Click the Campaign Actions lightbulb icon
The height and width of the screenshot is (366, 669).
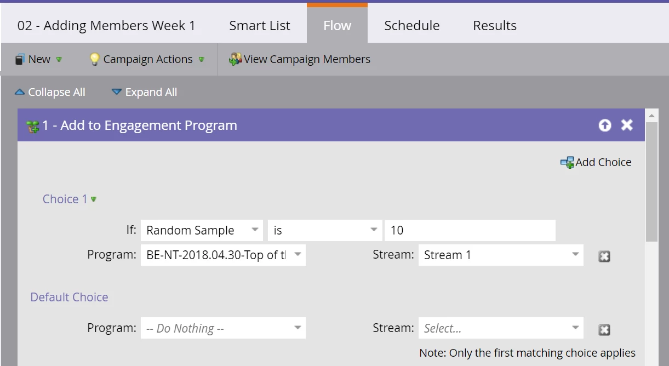[x=95, y=59]
